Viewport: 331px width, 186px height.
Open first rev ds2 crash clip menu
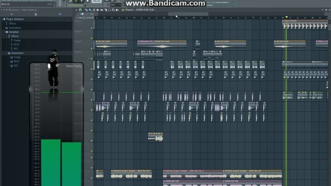[x=97, y=41]
